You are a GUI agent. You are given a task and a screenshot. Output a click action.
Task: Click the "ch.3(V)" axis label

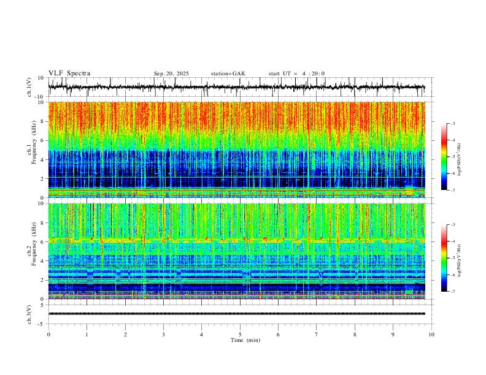[29, 314]
